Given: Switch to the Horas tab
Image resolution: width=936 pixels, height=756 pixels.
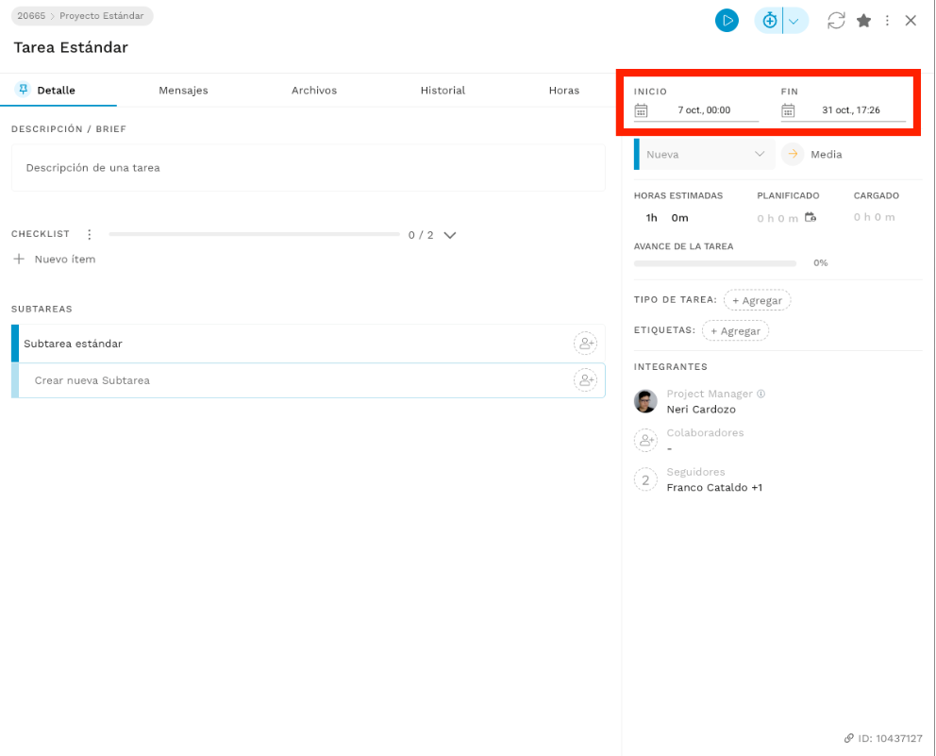Looking at the screenshot, I should (x=564, y=91).
